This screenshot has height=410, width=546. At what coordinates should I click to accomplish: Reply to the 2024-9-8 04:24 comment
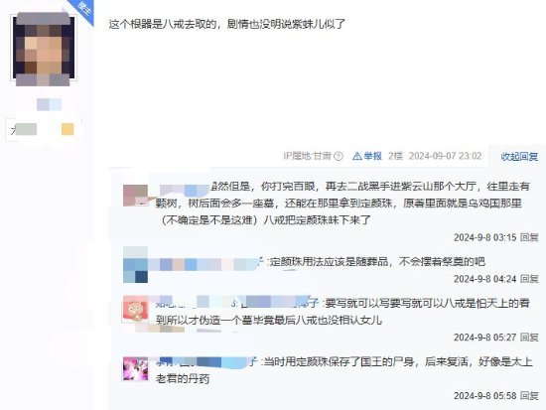point(529,279)
